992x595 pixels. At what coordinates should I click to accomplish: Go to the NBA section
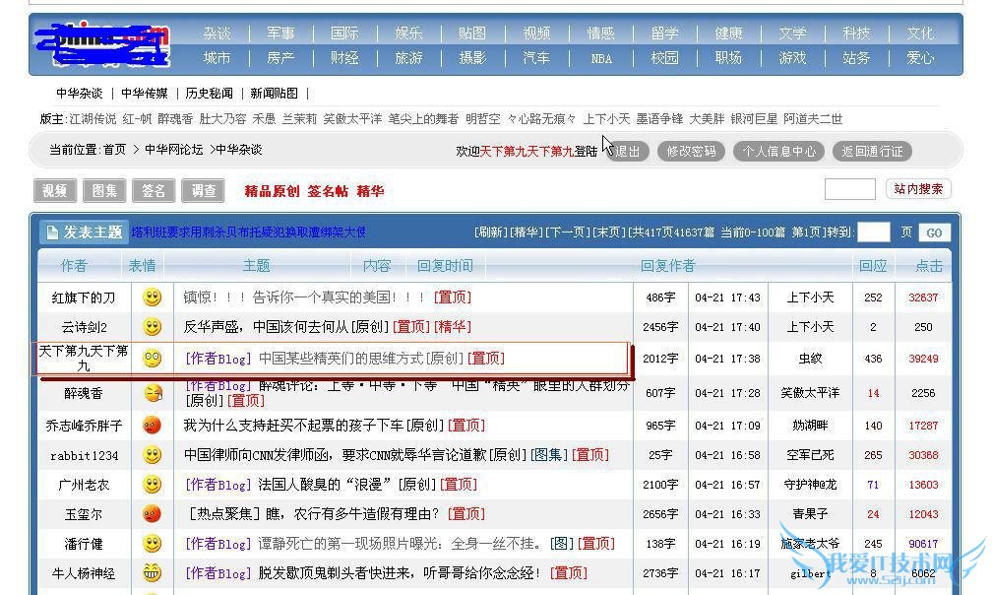(x=601, y=59)
